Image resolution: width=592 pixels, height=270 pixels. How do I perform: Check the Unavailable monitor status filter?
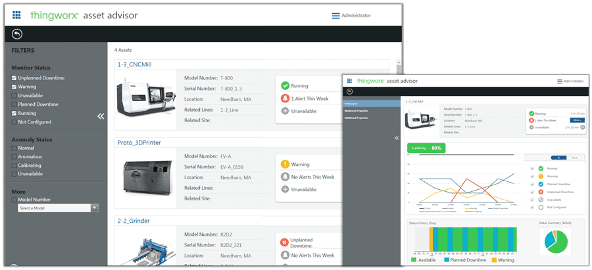click(14, 95)
